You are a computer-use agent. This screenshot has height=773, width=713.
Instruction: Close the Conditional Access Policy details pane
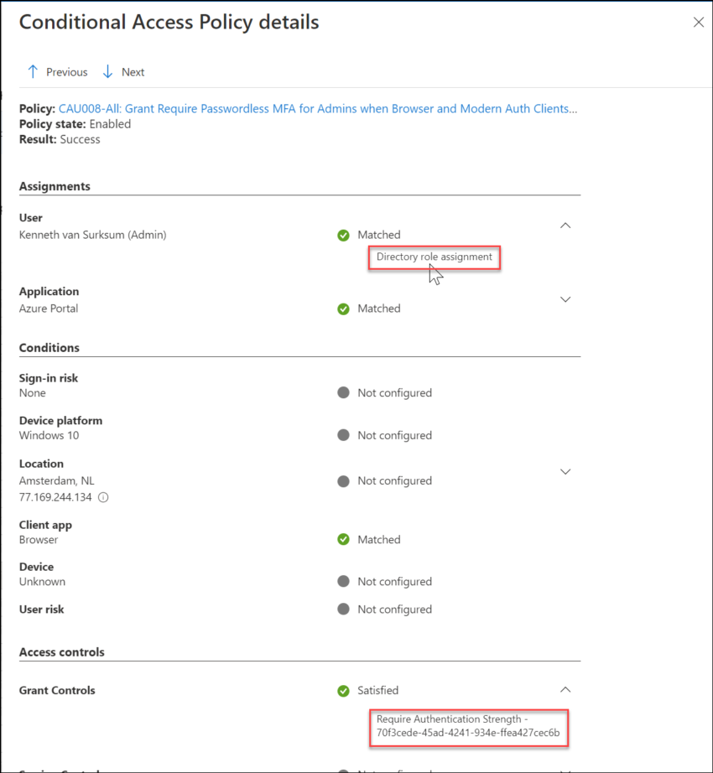tap(699, 22)
